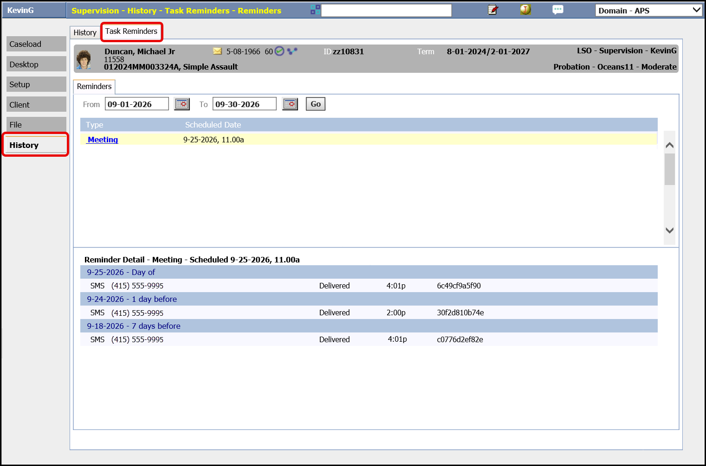
Task: Click the Go button
Action: click(x=316, y=104)
